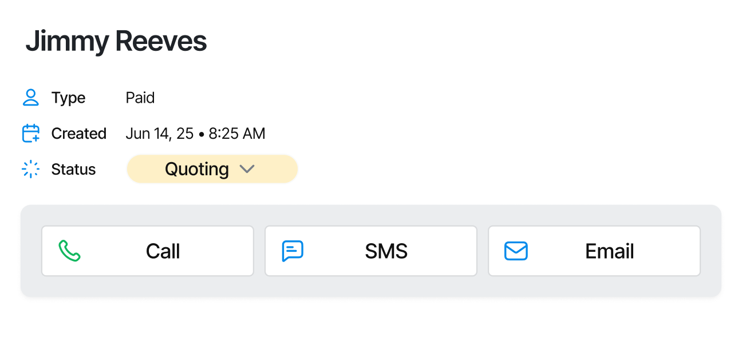The image size is (742, 338).
Task: Select the envelope icon inside the Email button
Action: tap(516, 250)
